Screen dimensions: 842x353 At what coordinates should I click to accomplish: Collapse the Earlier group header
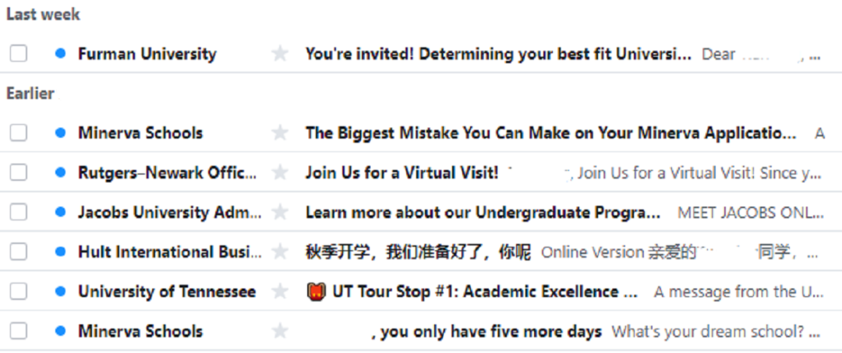coord(30,94)
